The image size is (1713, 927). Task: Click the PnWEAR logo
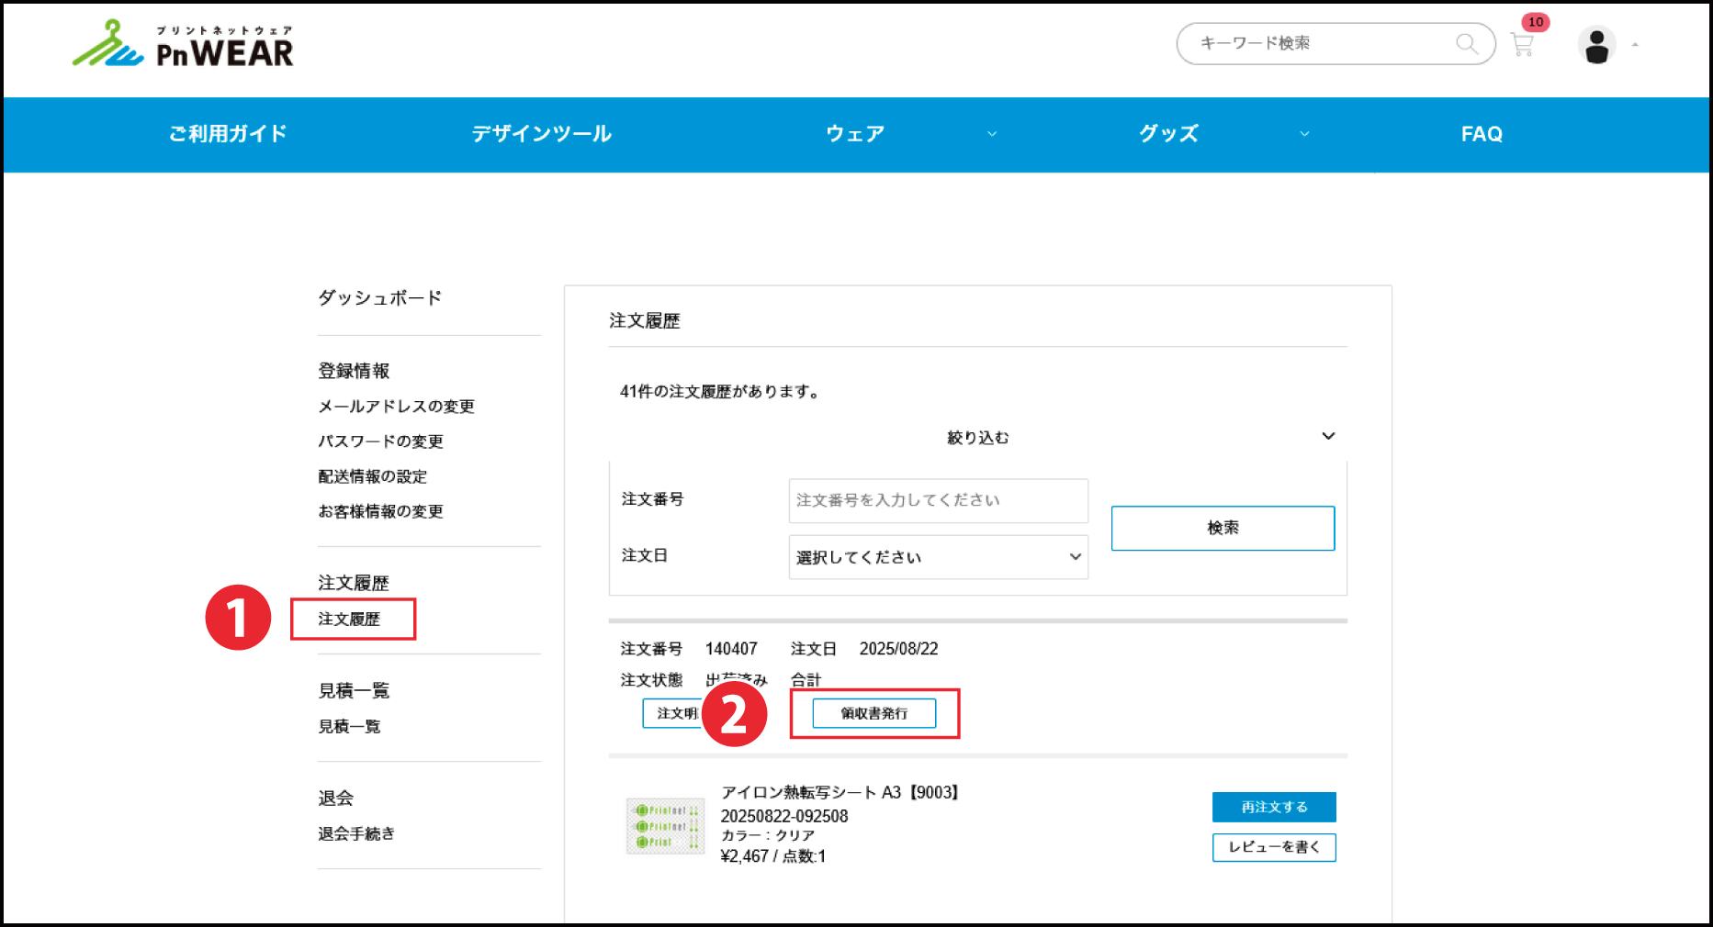(x=184, y=46)
